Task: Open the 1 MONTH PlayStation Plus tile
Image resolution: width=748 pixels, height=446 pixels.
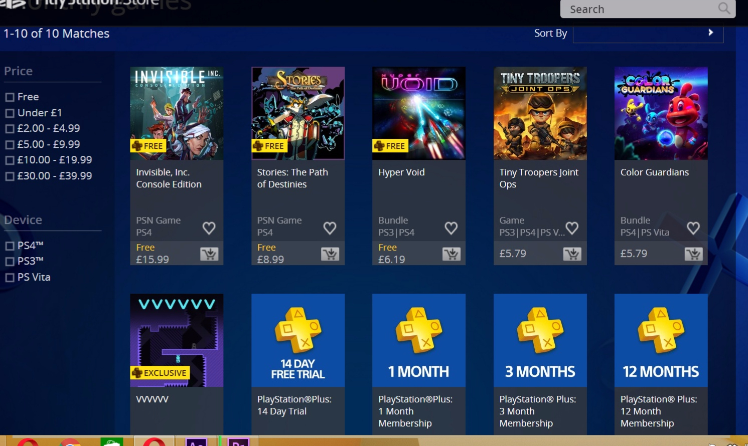Action: coord(419,340)
